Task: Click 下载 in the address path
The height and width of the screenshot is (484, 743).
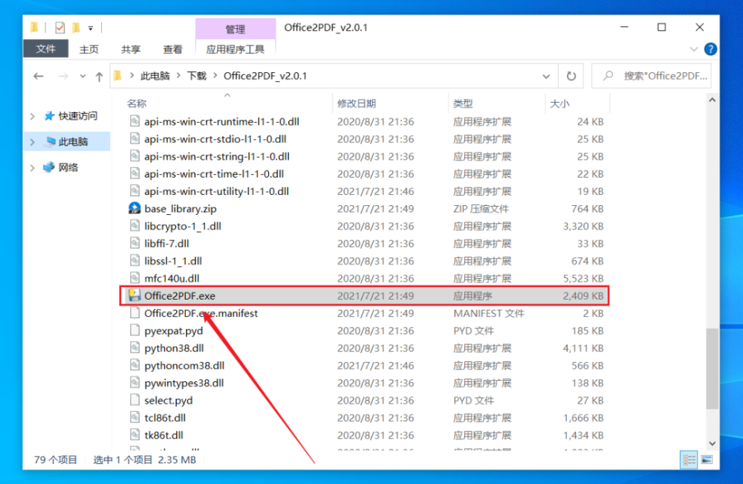Action: pyautogui.click(x=197, y=76)
